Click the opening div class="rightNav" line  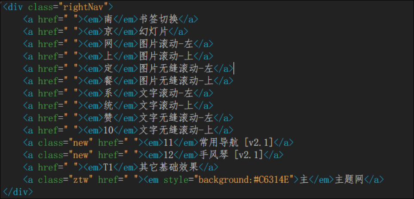point(58,7)
